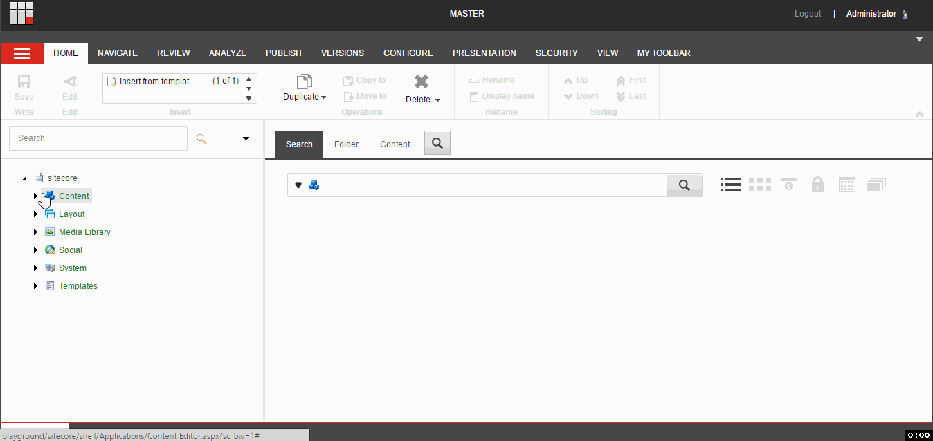Image resolution: width=933 pixels, height=441 pixels.
Task: Click the Delete X icon
Action: click(x=422, y=82)
